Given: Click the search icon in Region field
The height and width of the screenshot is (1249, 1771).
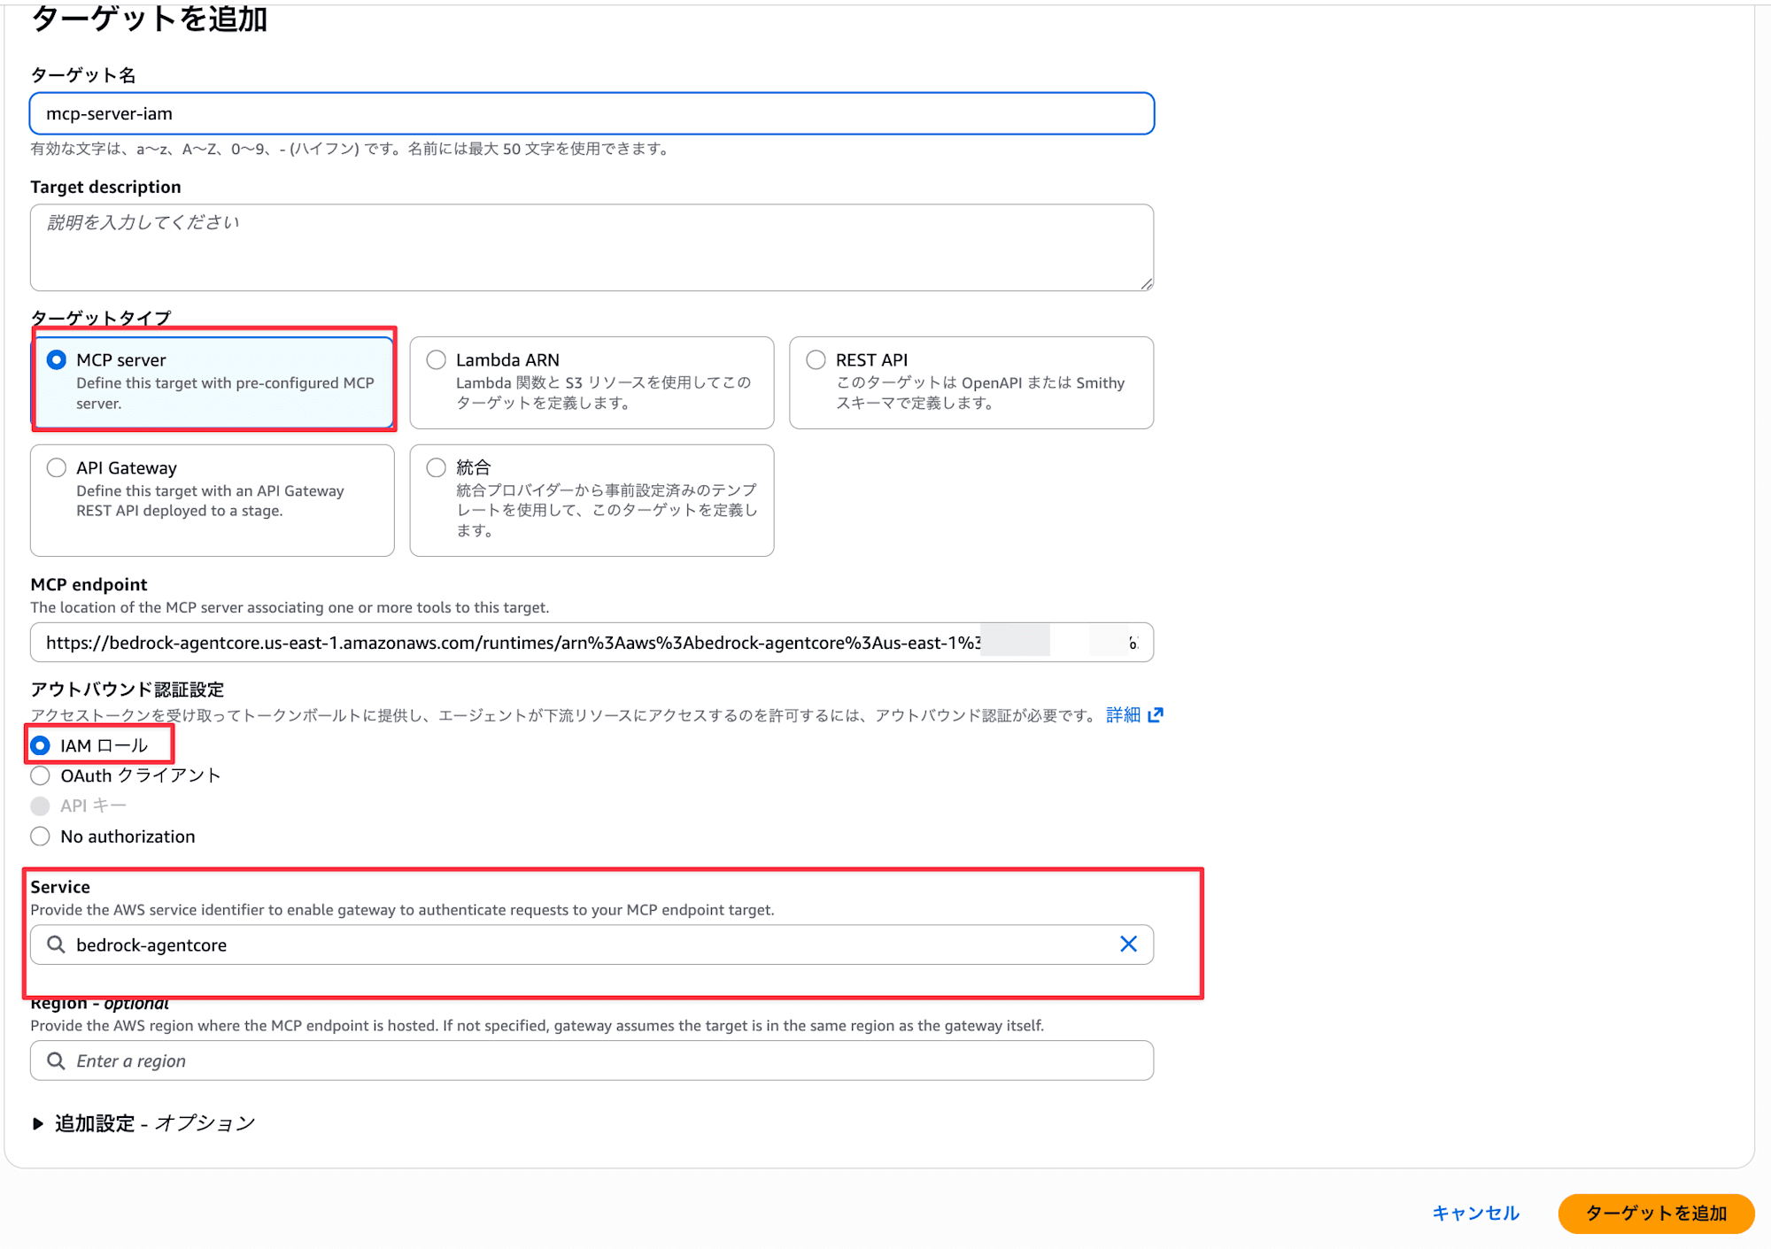Looking at the screenshot, I should click(56, 1060).
